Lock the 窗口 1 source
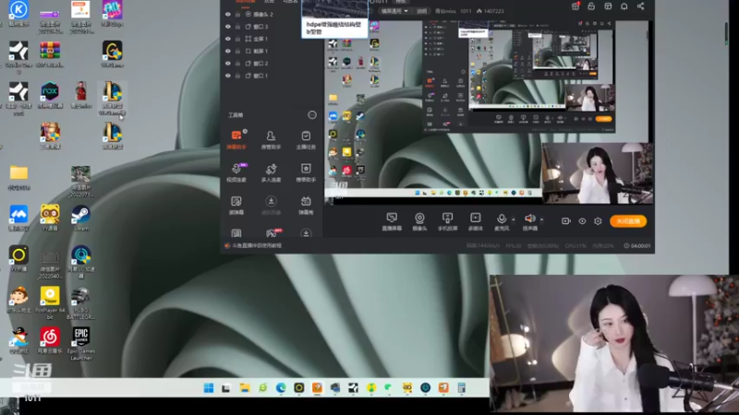Screen dimensions: 739x415 pos(237,76)
